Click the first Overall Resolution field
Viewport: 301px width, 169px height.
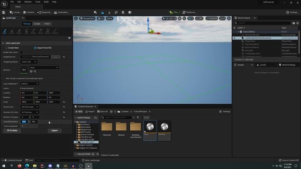pos(24,122)
